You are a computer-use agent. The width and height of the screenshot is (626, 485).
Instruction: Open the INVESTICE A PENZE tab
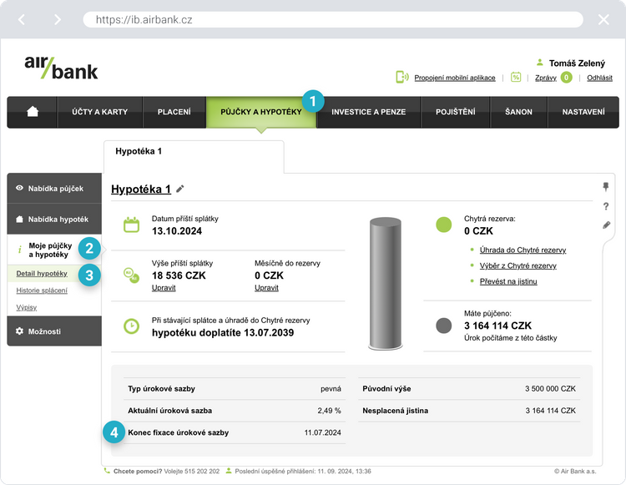click(x=367, y=112)
